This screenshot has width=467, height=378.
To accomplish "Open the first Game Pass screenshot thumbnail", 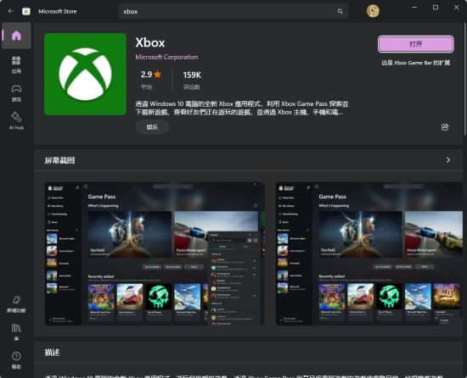I will click(155, 253).
